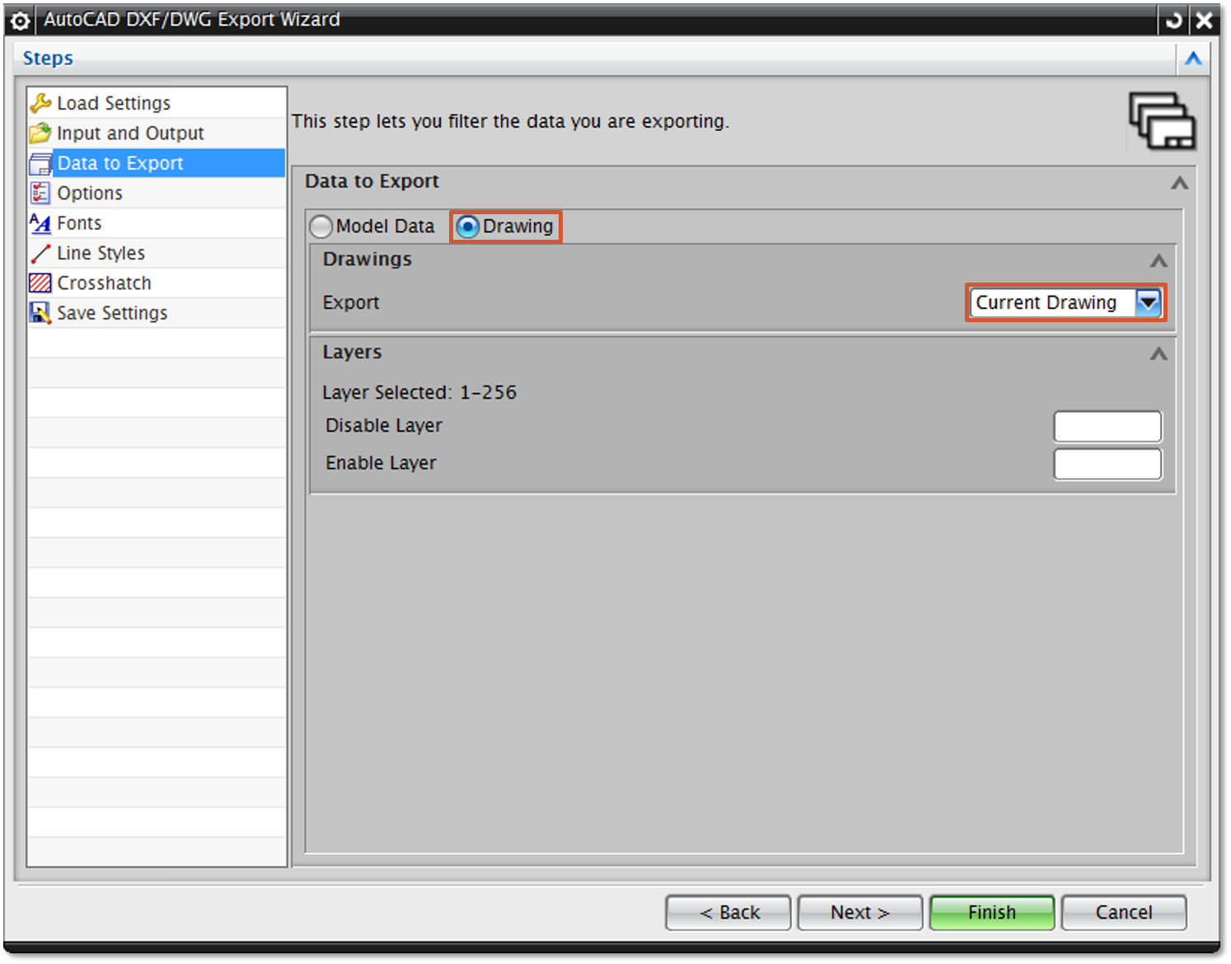Collapse the Steps panel chevron
1231x964 pixels.
(1193, 58)
